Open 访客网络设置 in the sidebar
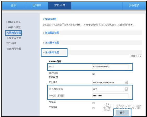 pos(14,49)
